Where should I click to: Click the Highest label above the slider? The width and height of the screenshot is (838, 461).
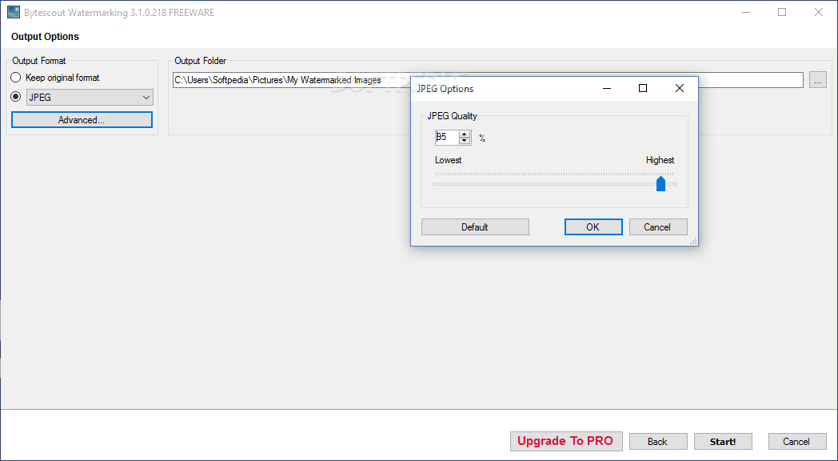tap(660, 160)
